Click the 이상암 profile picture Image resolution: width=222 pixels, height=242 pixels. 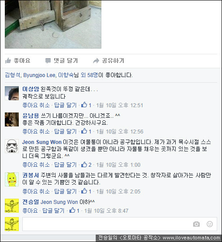click(12, 93)
